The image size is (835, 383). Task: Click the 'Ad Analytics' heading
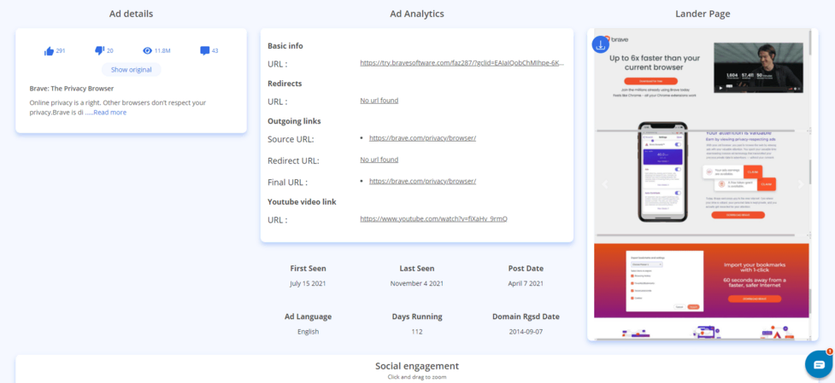[417, 14]
